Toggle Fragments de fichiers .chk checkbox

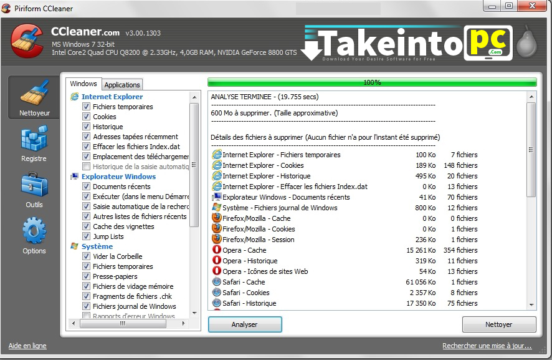click(x=86, y=296)
